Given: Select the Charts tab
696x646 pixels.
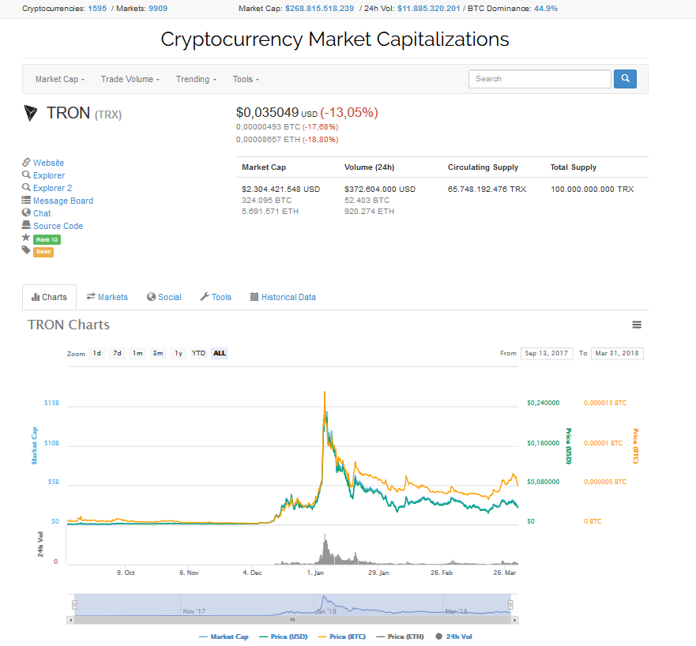Looking at the screenshot, I should (49, 297).
